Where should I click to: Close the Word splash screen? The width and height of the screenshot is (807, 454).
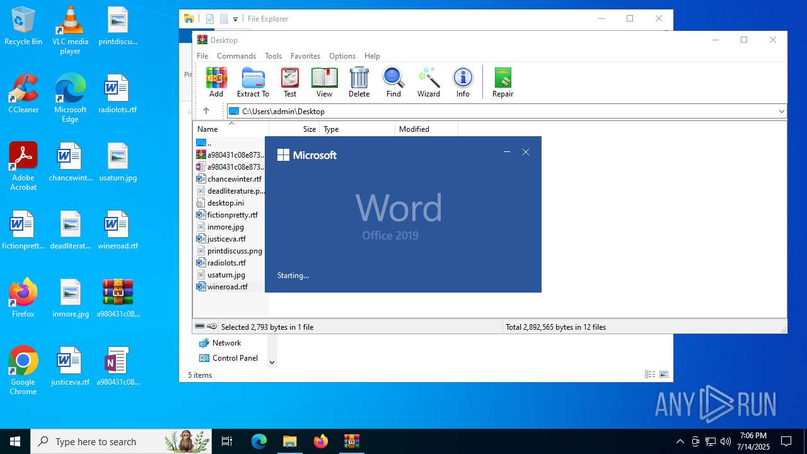tap(526, 152)
